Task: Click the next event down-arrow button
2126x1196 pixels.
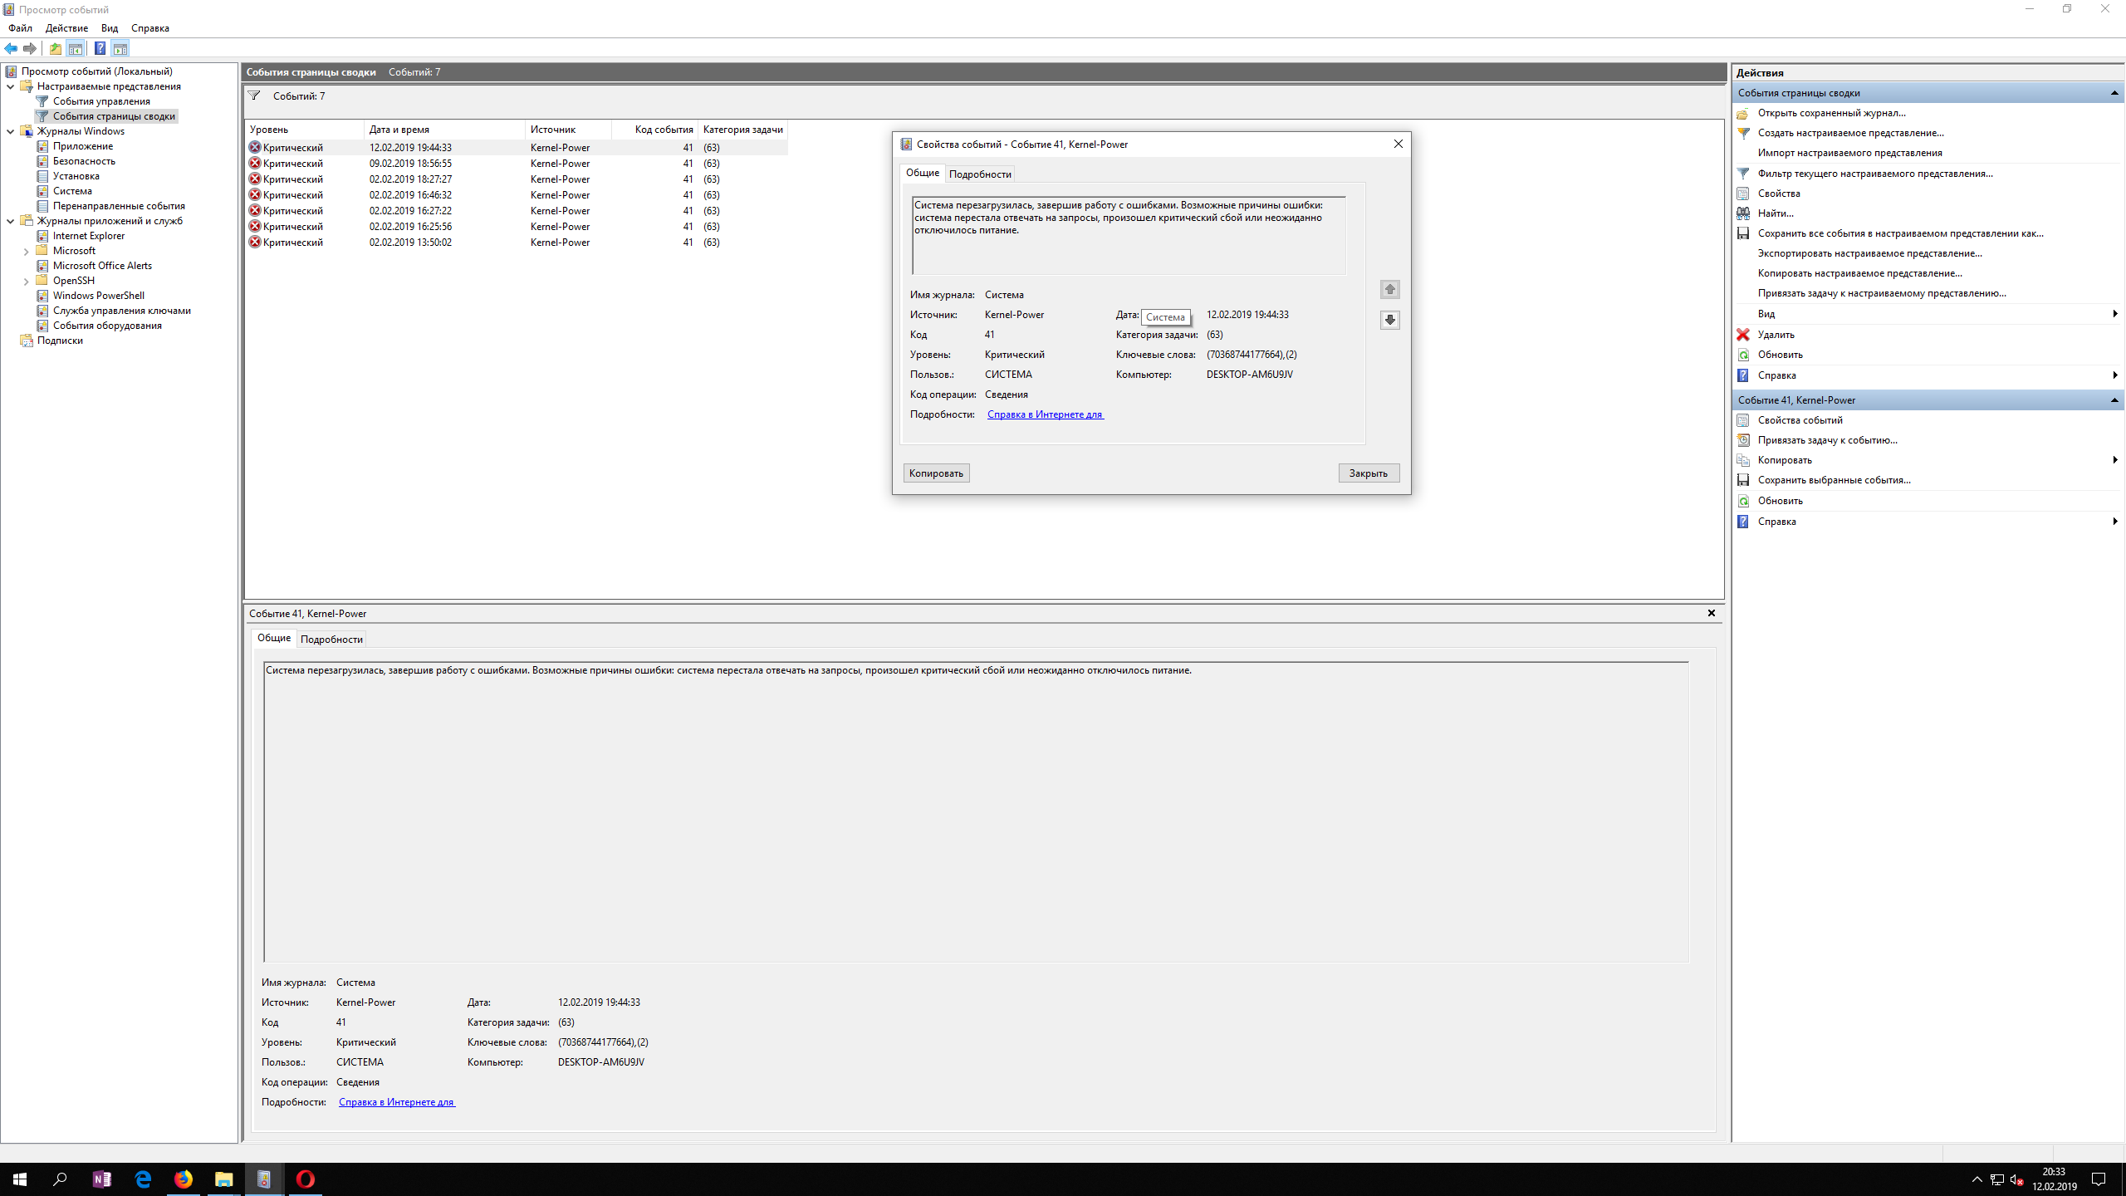Action: pos(1389,320)
